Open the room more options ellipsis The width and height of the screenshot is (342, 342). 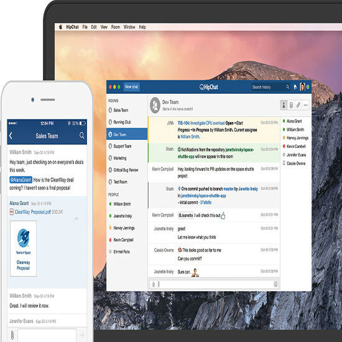point(306,105)
